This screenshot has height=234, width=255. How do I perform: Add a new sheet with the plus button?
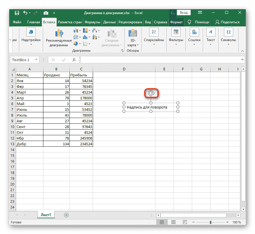[x=66, y=215]
